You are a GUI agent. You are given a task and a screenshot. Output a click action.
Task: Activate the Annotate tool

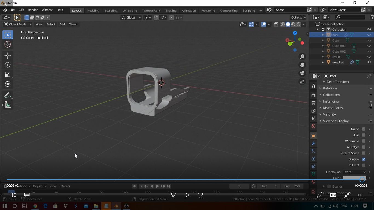tap(7, 95)
